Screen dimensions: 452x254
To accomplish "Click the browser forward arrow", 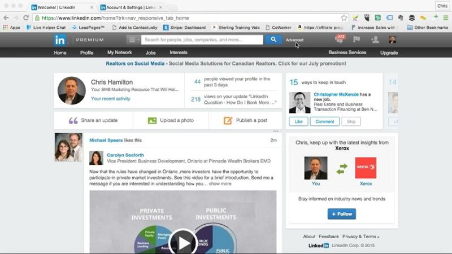I will coord(16,18).
